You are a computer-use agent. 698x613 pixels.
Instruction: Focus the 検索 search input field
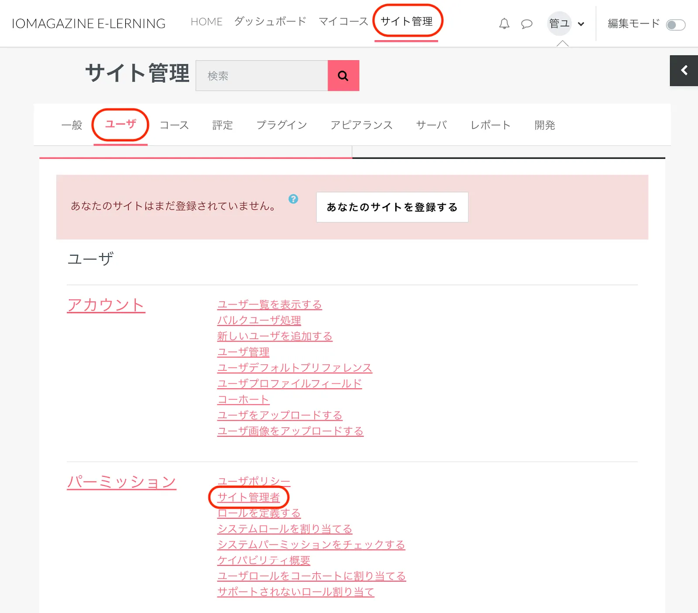(x=262, y=76)
